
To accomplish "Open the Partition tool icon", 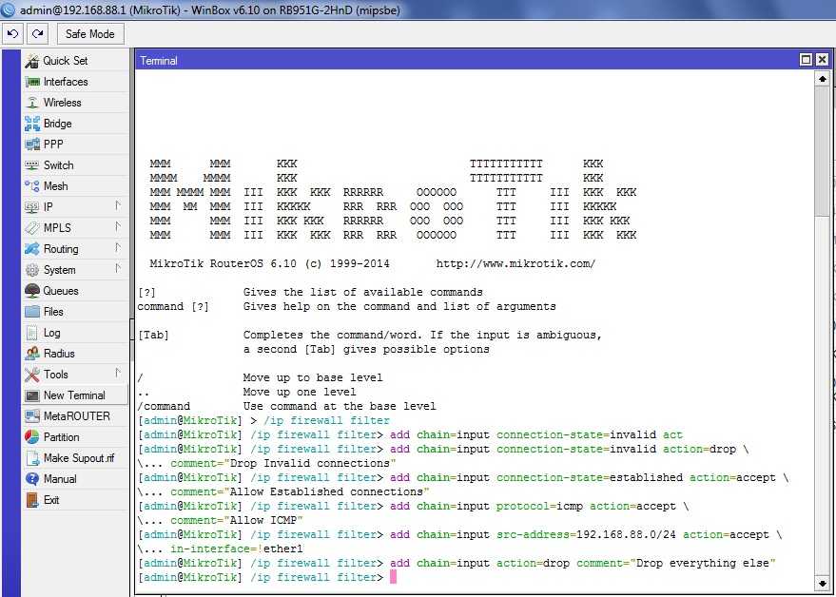I will (32, 437).
